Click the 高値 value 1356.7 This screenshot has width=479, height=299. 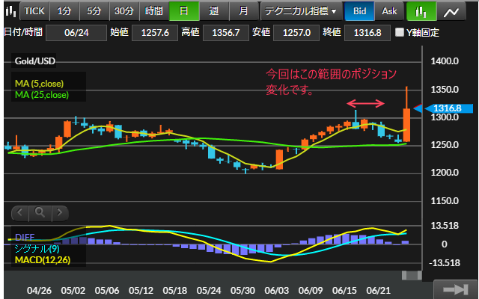(x=226, y=33)
